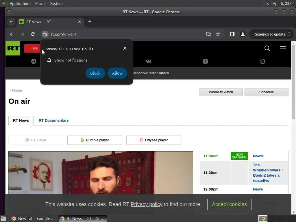This screenshot has height=222, width=296.
Task: Open the Odysee social icon in header
Action: [262, 61]
